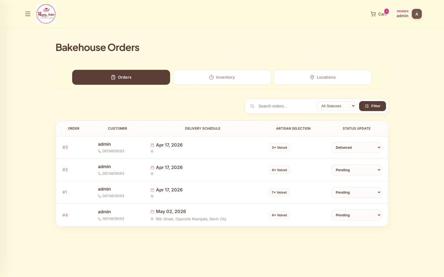This screenshot has height=277, width=444.
Task: Click phone icon on order #1
Action: 100,196
